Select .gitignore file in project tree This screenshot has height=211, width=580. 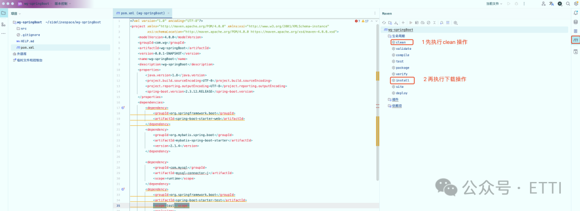28,35
